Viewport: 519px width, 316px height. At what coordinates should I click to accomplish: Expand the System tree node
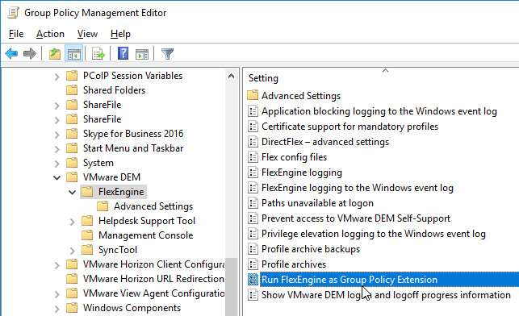(57, 164)
